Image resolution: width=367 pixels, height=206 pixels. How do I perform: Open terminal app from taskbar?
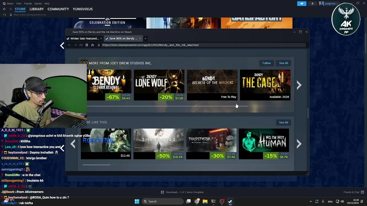213,201
